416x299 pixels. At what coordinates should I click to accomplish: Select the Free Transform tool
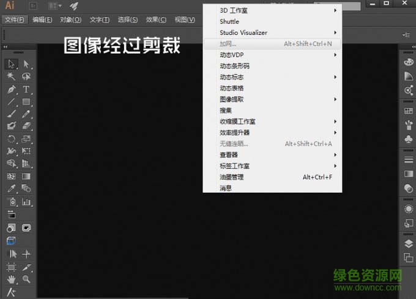26,151
